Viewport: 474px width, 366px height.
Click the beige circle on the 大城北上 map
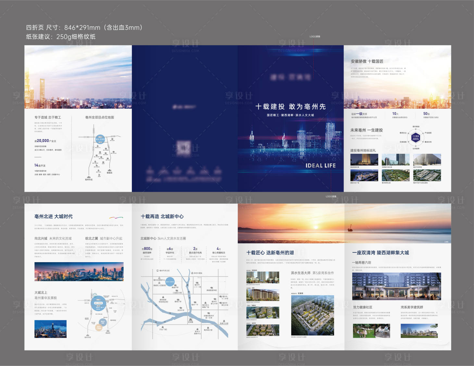[99, 328]
